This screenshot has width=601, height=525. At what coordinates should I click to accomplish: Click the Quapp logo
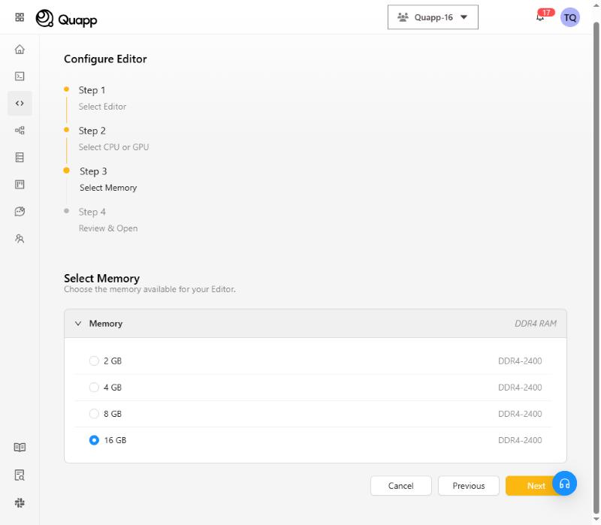(x=66, y=18)
